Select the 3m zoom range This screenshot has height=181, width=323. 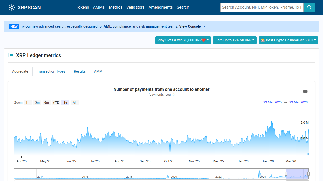[37, 102]
